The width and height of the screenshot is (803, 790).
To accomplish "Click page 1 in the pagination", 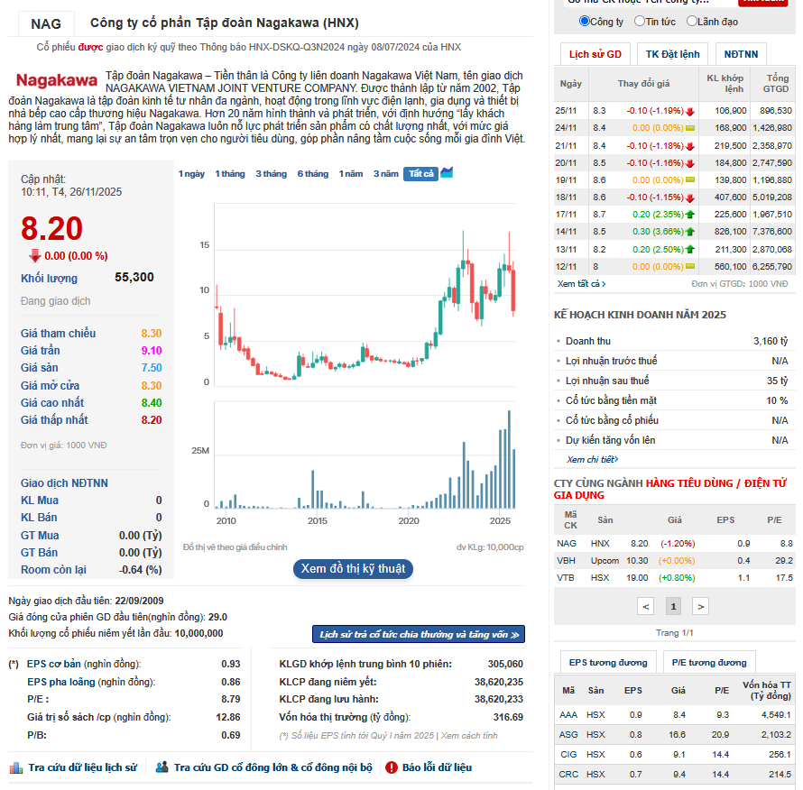I will click(x=673, y=607).
